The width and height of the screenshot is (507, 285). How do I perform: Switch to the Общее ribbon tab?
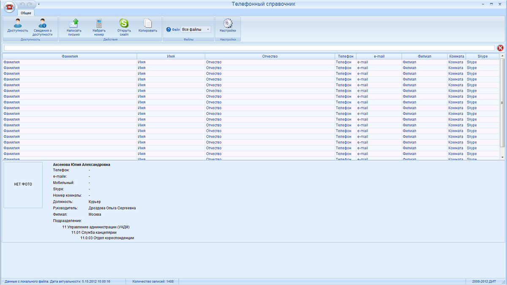tap(26, 13)
